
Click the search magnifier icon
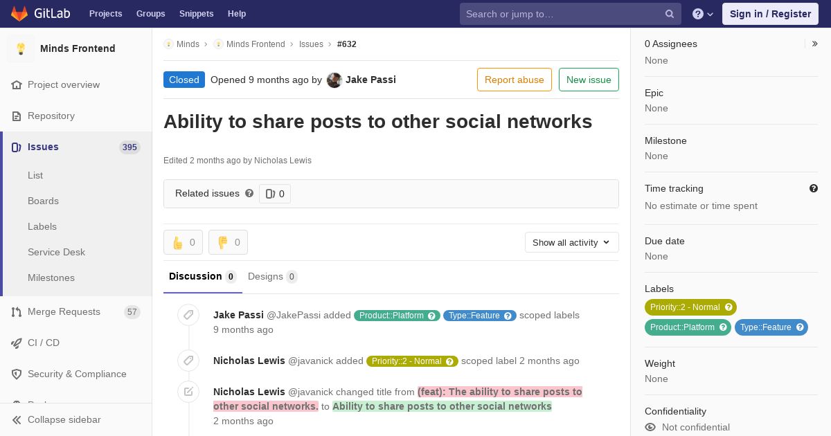coord(670,14)
